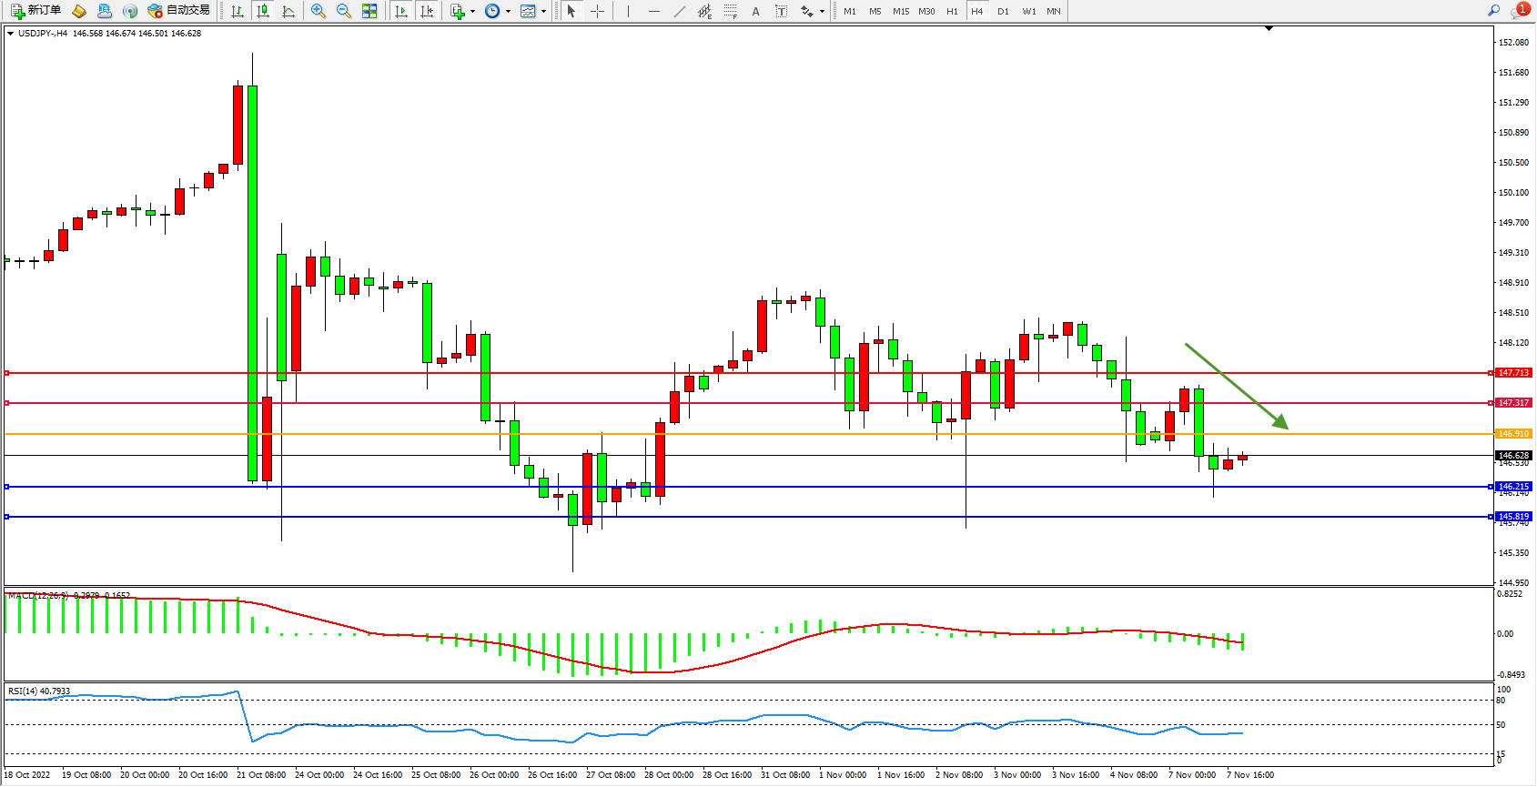Switch chart to bar chart mode
This screenshot has width=1537, height=787.
[x=238, y=11]
